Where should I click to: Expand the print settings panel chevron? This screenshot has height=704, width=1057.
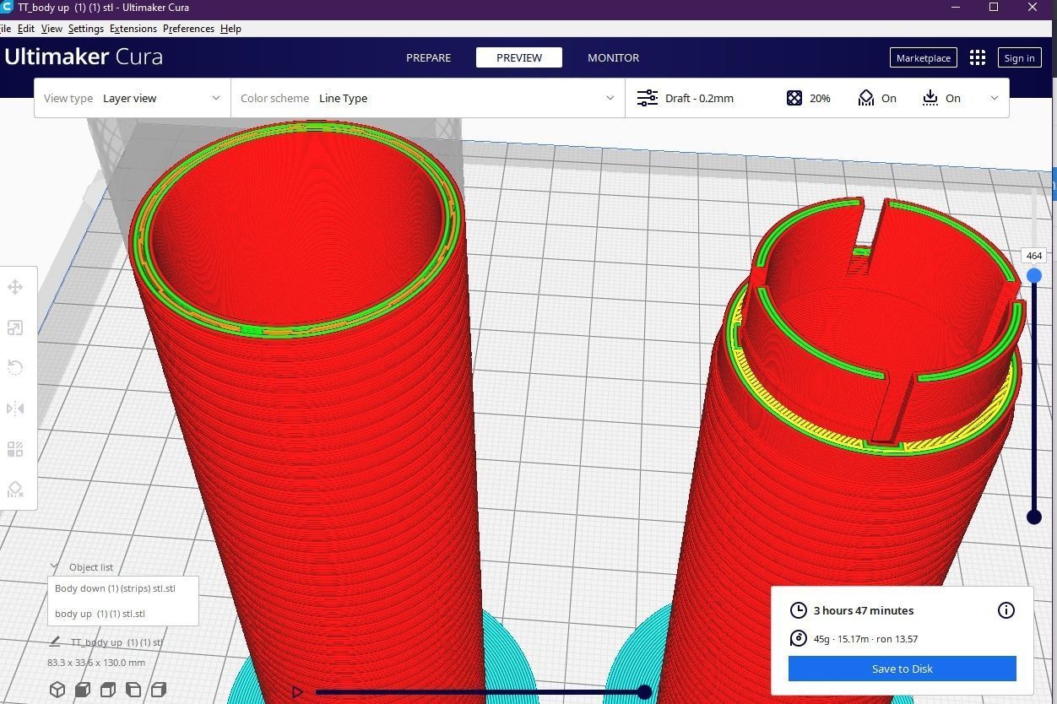point(994,98)
